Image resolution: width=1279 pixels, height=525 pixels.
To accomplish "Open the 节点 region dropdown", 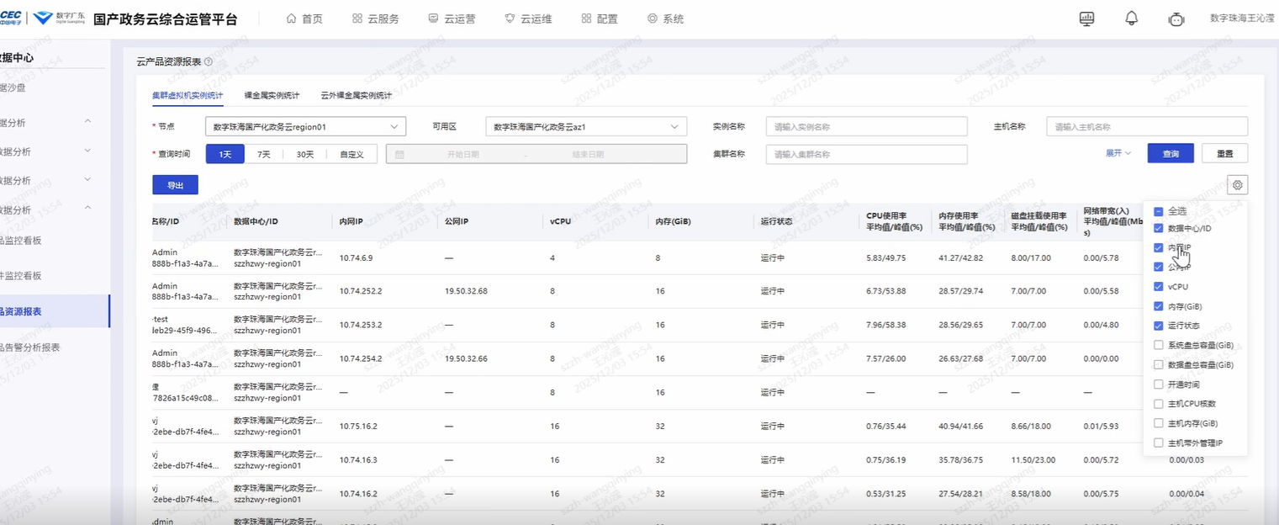I will [305, 127].
